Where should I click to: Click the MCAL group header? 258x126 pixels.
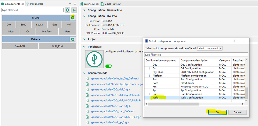pyautogui.click(x=36, y=18)
